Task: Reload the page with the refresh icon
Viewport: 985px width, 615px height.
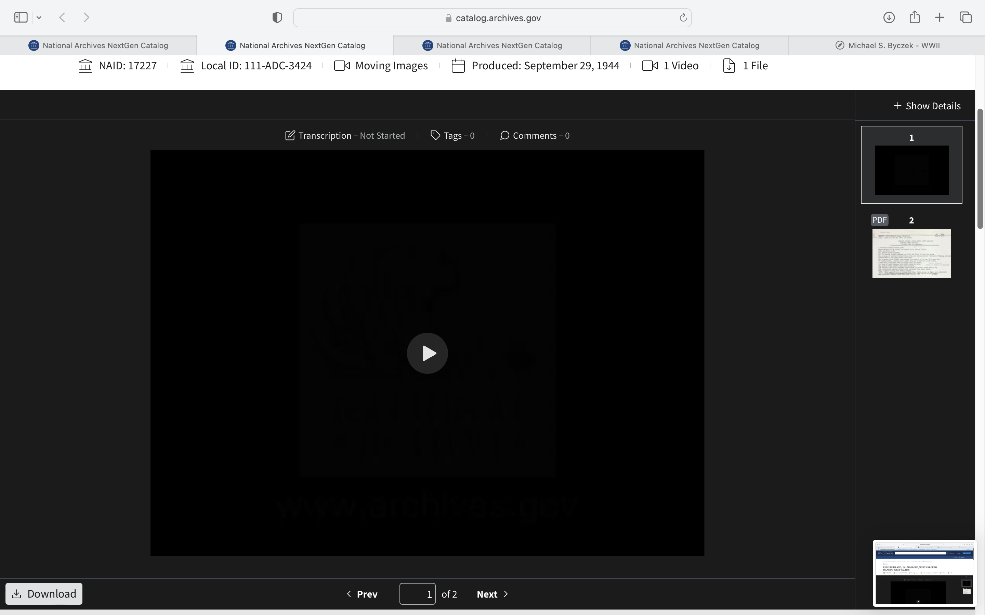Action: (x=683, y=17)
